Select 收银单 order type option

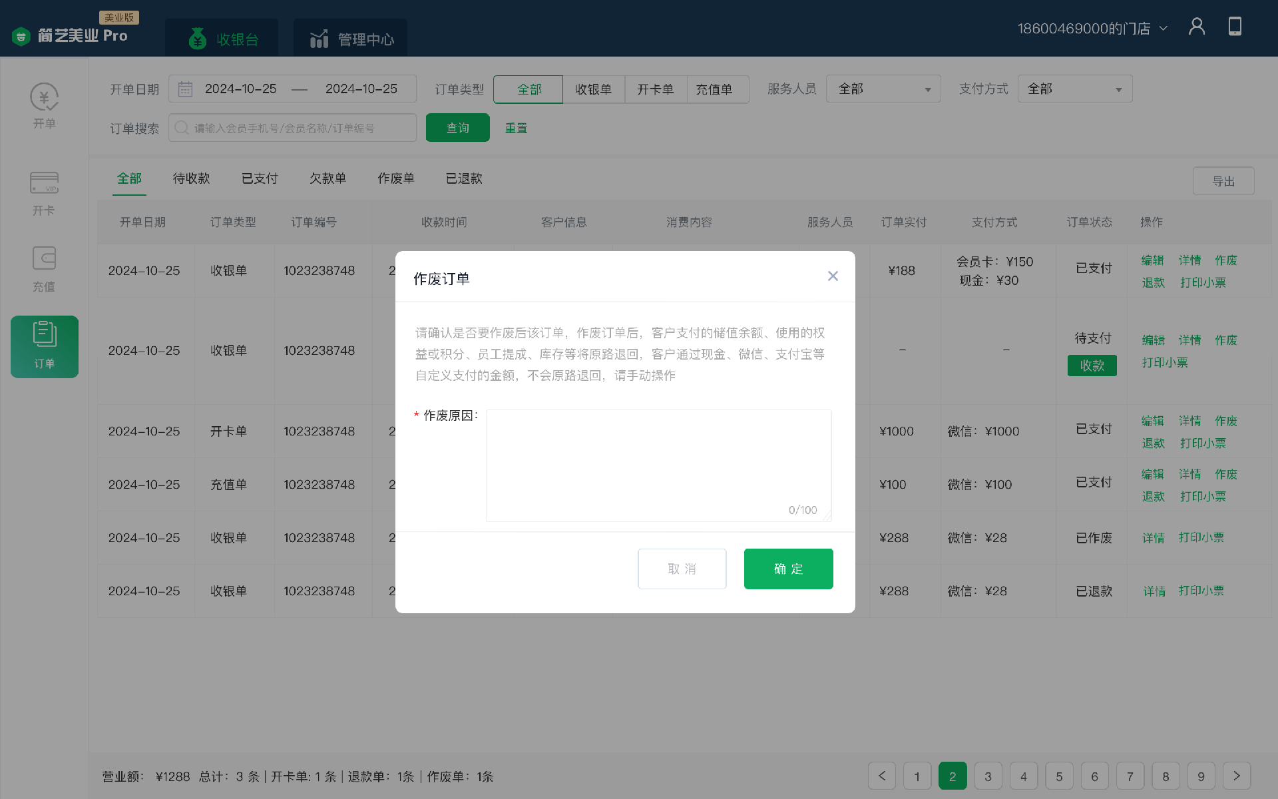(593, 89)
